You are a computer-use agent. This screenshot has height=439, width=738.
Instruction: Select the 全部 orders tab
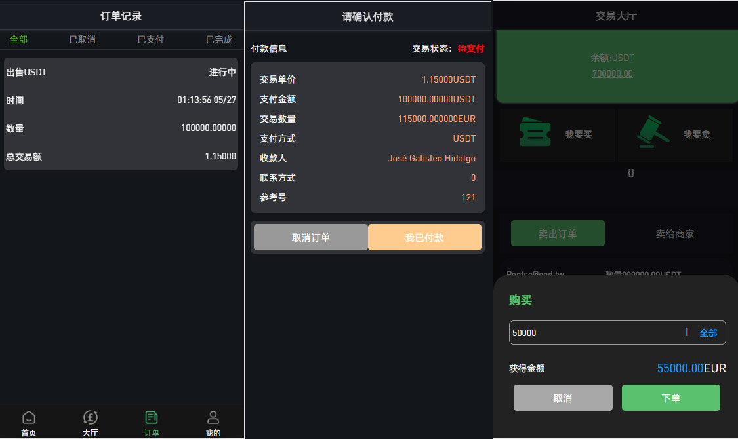click(x=19, y=39)
